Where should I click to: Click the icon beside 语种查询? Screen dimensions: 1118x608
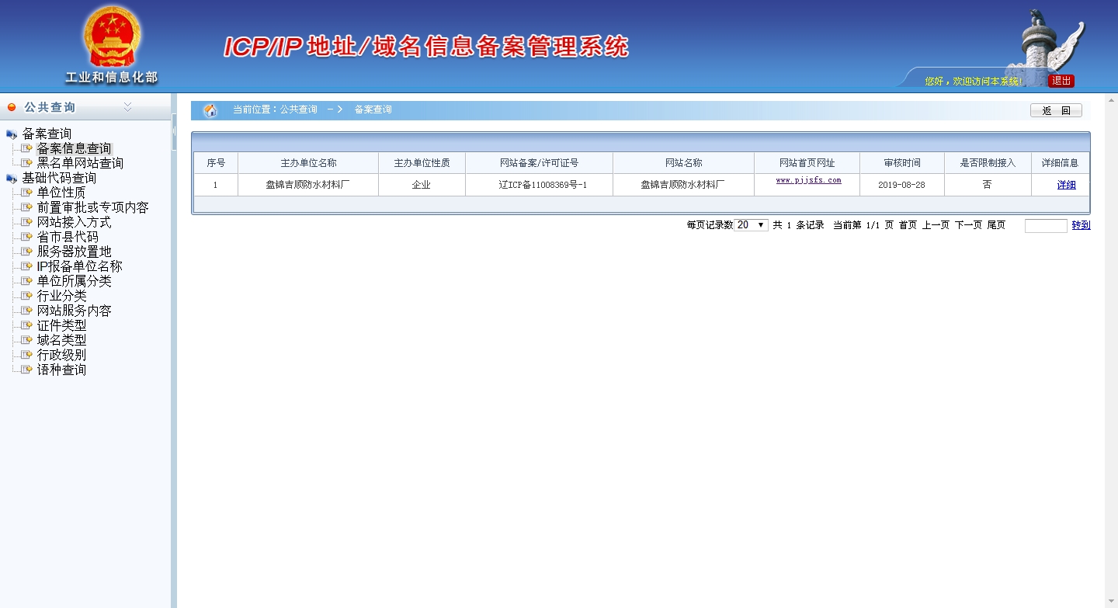pyautogui.click(x=26, y=370)
